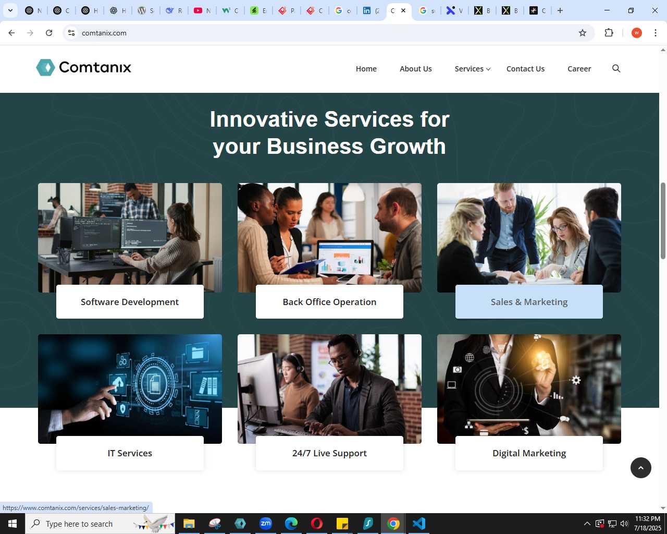Open Microsoft Edge from taskbar

point(291,524)
